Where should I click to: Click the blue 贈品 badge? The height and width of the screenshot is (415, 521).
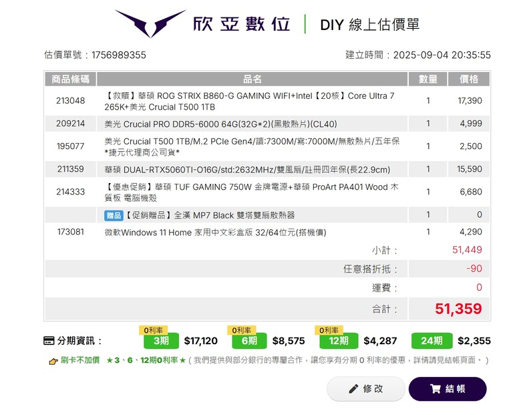(x=114, y=215)
